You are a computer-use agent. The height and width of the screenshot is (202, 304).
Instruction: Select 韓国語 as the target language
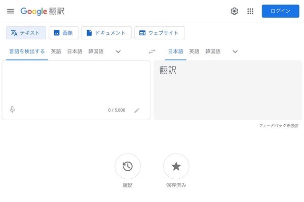click(x=213, y=52)
